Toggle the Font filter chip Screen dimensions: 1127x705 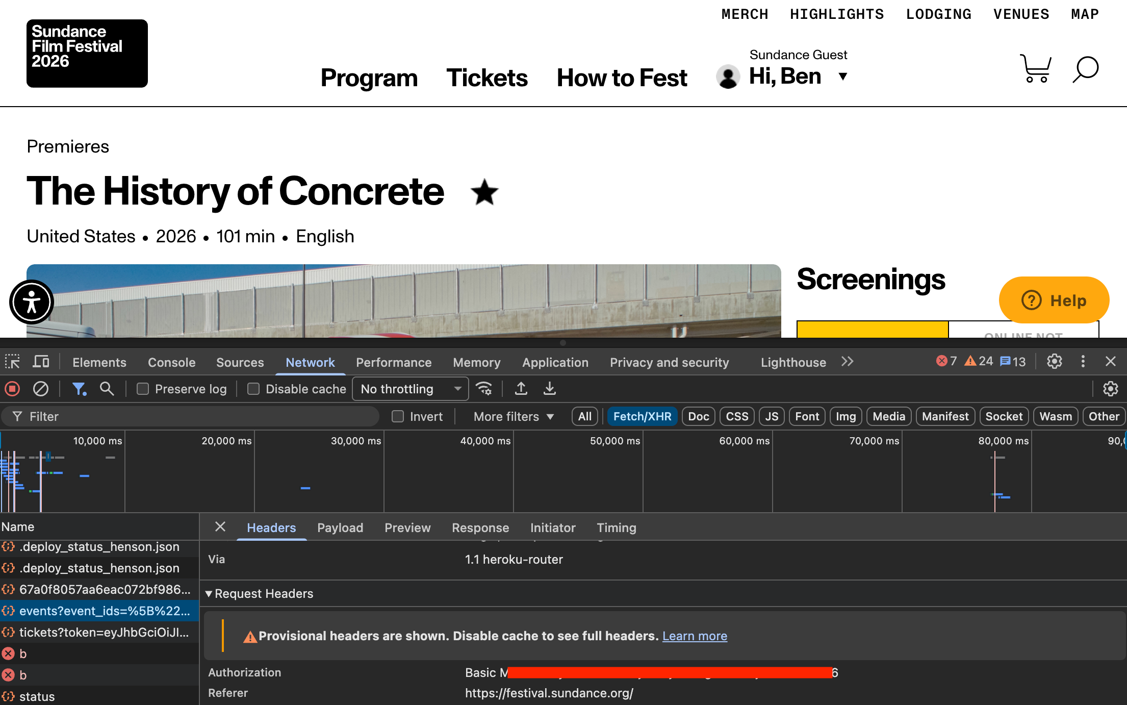(807, 416)
